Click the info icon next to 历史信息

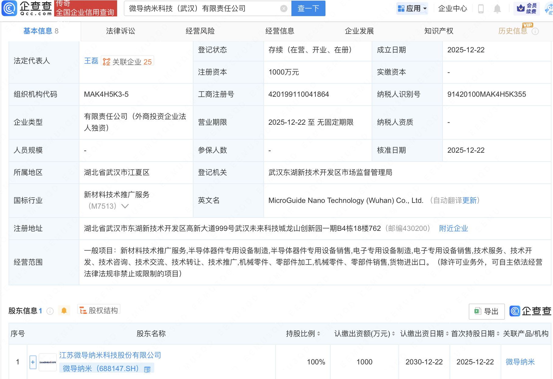coord(535,31)
